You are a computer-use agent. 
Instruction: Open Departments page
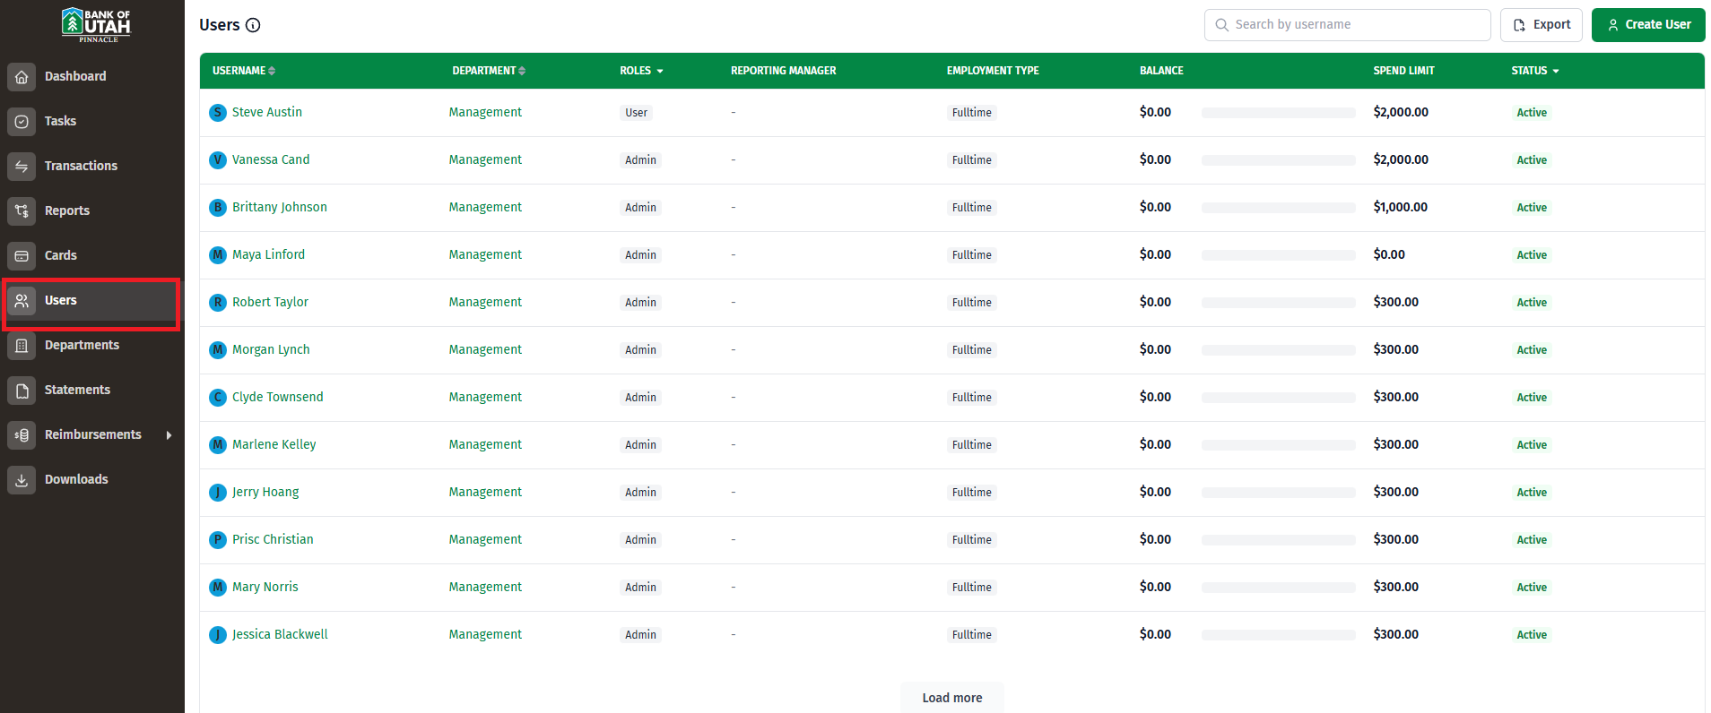[82, 345]
